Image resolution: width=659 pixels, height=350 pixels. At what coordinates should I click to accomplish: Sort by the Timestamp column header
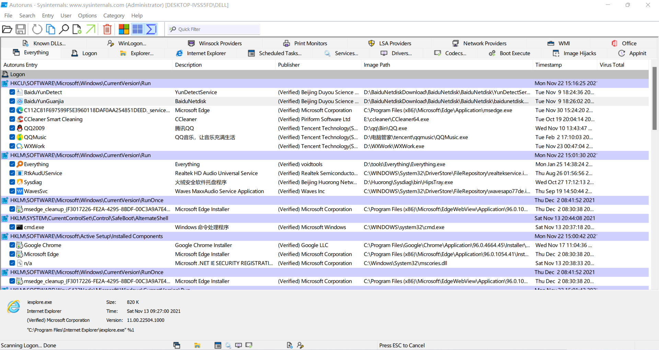pyautogui.click(x=565, y=65)
